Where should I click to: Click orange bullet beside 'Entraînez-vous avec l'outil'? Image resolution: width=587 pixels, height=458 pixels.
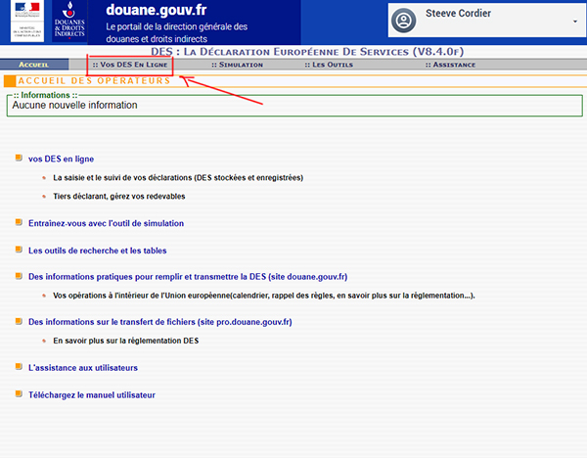coord(19,222)
